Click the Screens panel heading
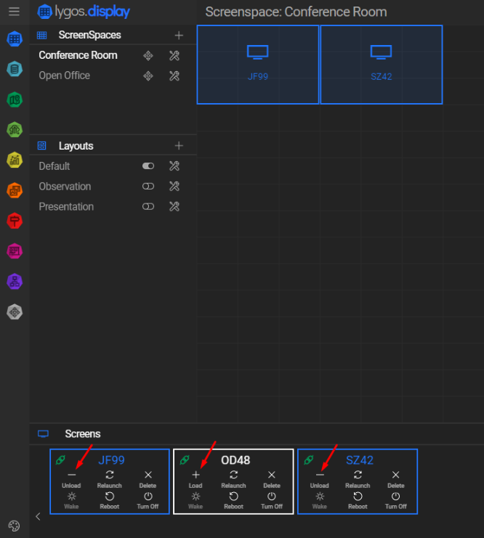Screen dimensions: 484x538 [83, 433]
